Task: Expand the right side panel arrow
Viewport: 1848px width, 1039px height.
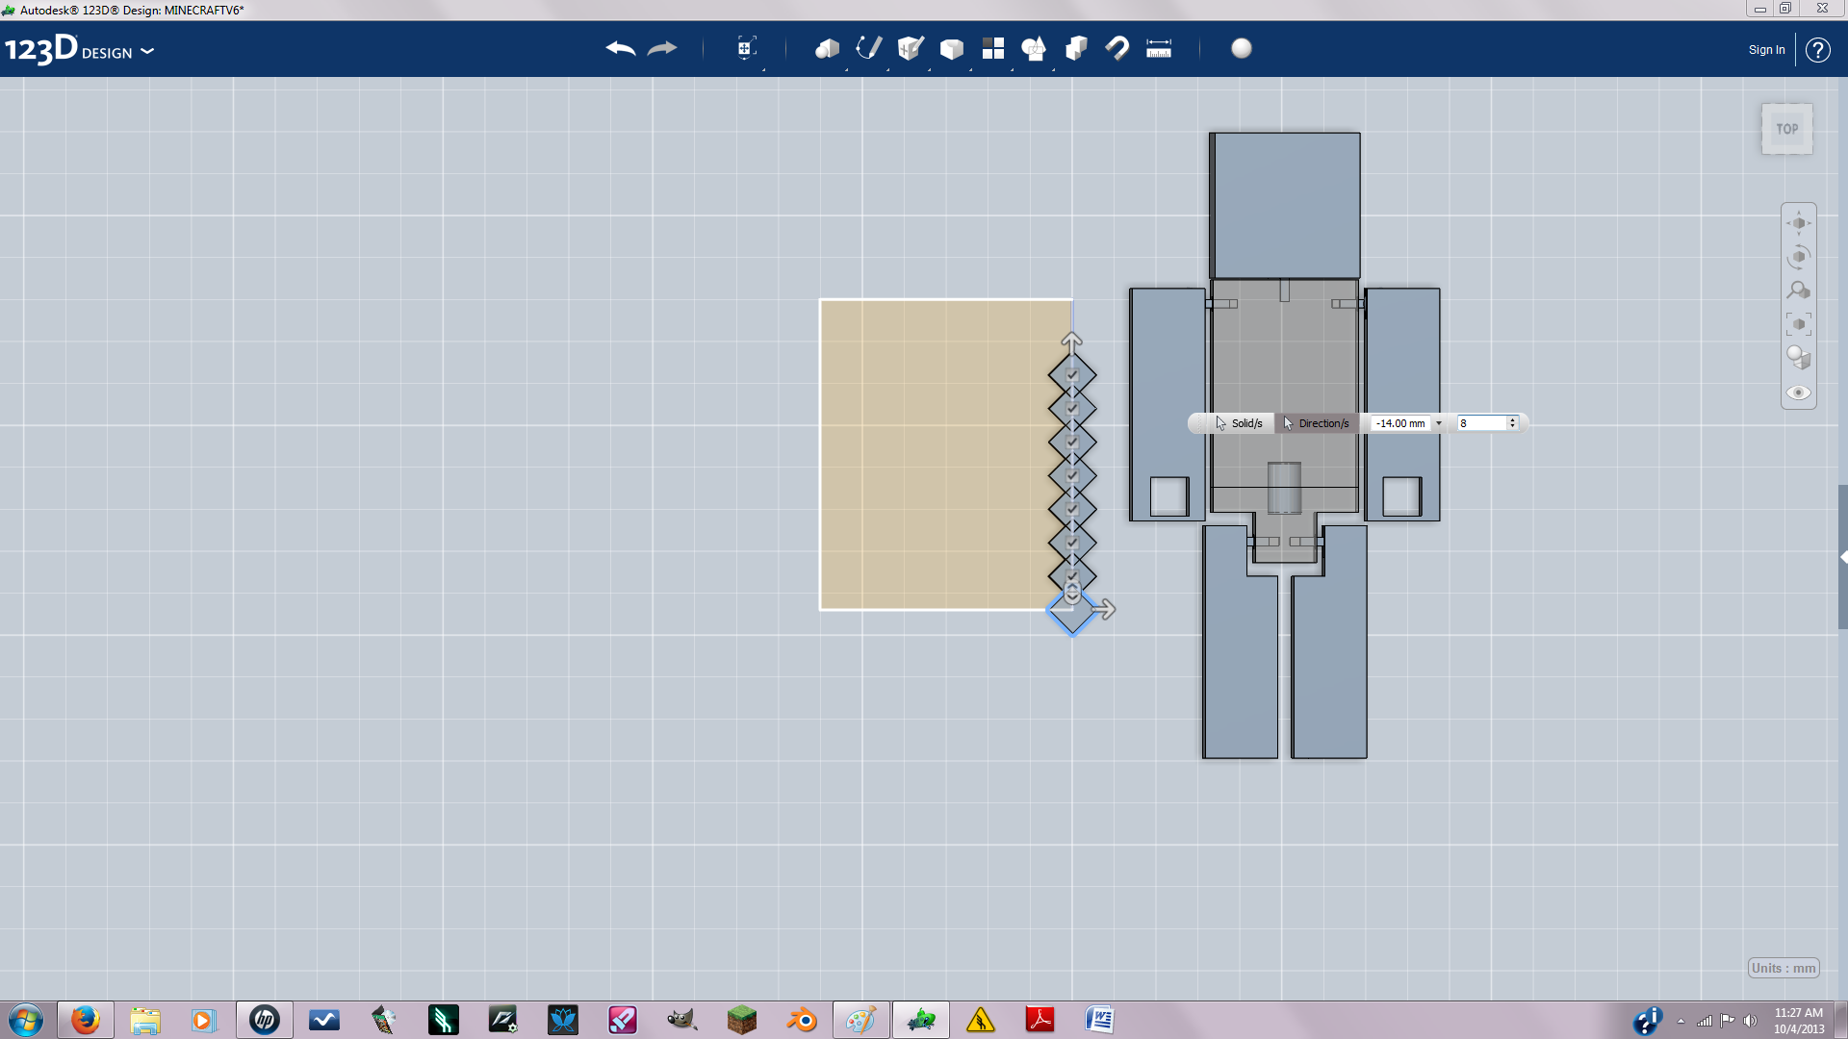Action: click(1842, 557)
